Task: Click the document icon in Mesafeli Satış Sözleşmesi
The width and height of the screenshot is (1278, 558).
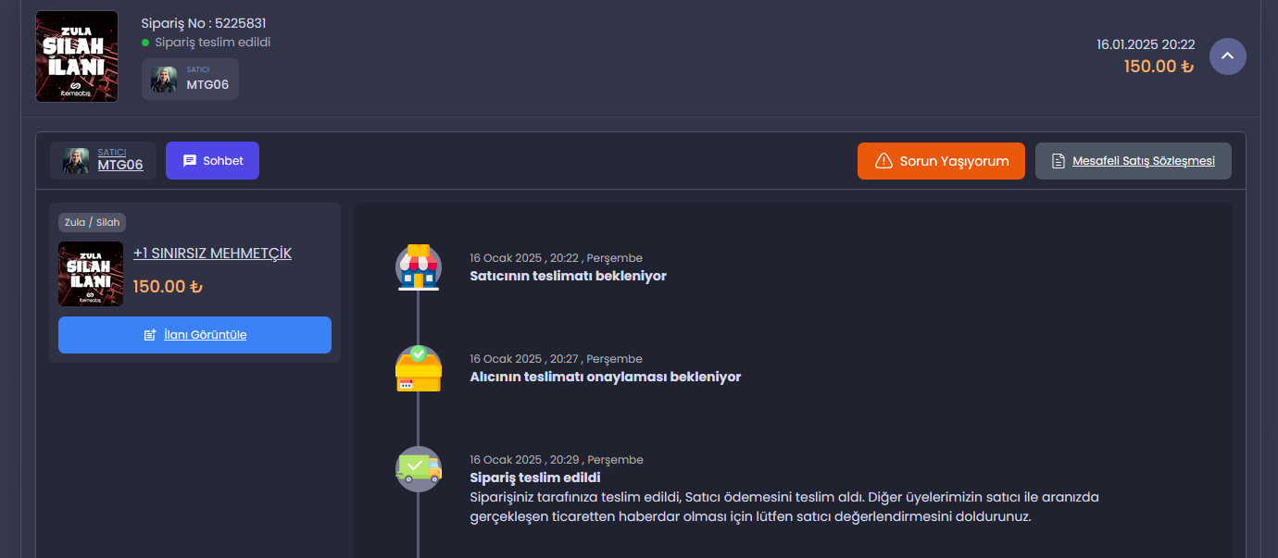Action: click(x=1059, y=161)
